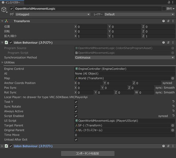The image size is (176, 158).
Task: Open second Udon Behaviour help icon
Action: pyautogui.click(x=164, y=146)
